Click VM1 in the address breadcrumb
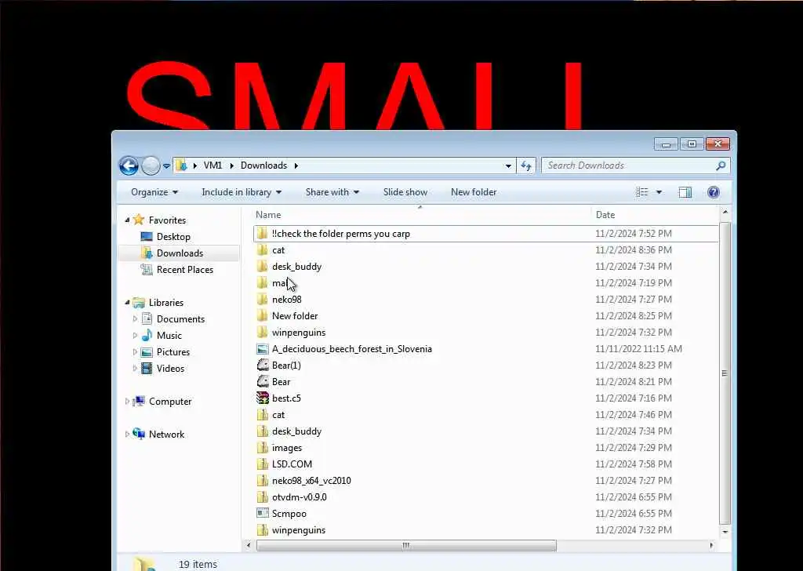This screenshot has height=571, width=803. (x=213, y=165)
